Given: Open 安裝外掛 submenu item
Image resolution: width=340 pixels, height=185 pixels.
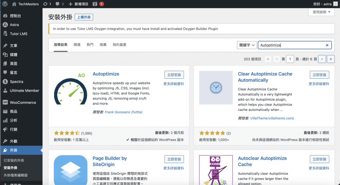Looking at the screenshot, I should pyautogui.click(x=10, y=168).
